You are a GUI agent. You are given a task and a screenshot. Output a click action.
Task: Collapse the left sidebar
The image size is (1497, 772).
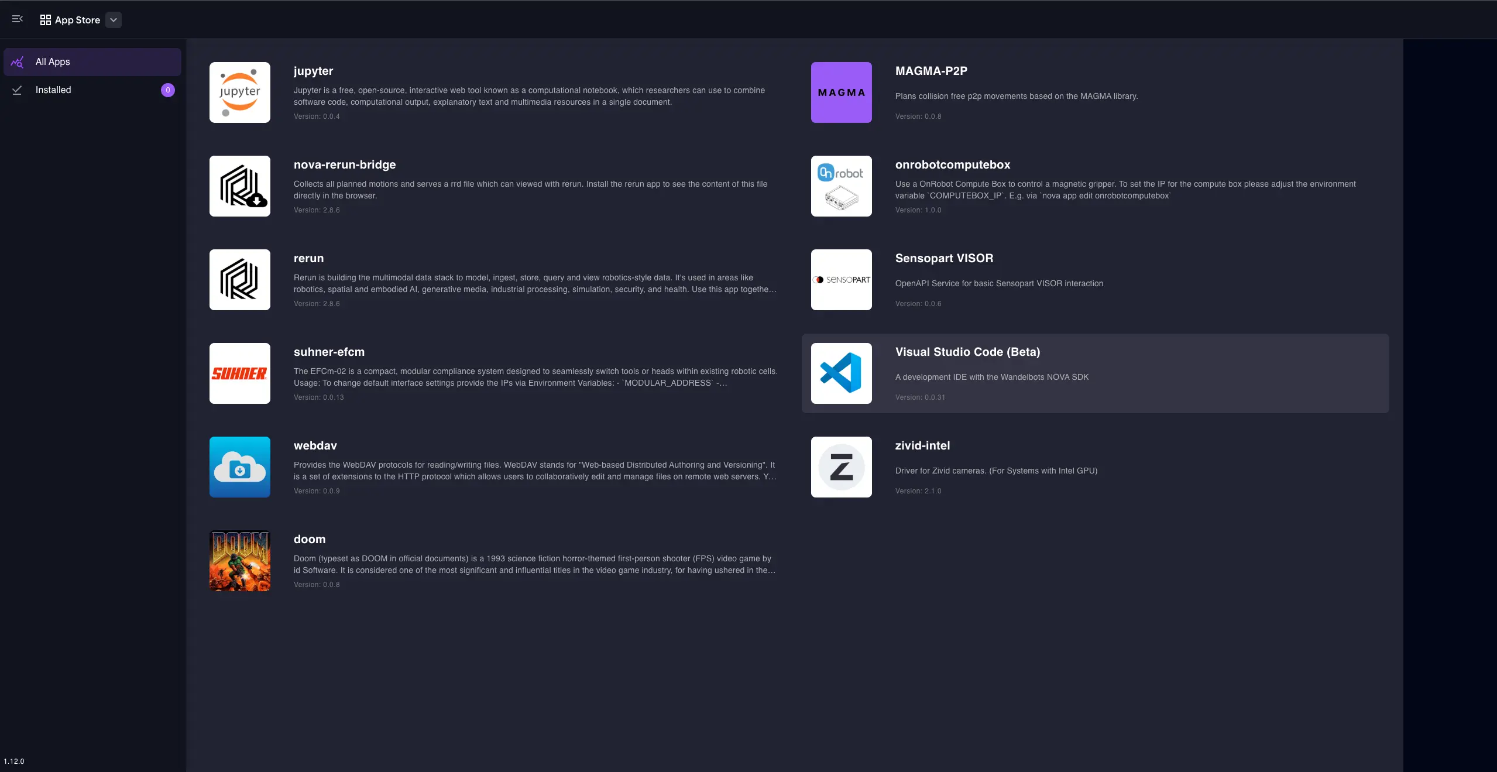(x=17, y=19)
